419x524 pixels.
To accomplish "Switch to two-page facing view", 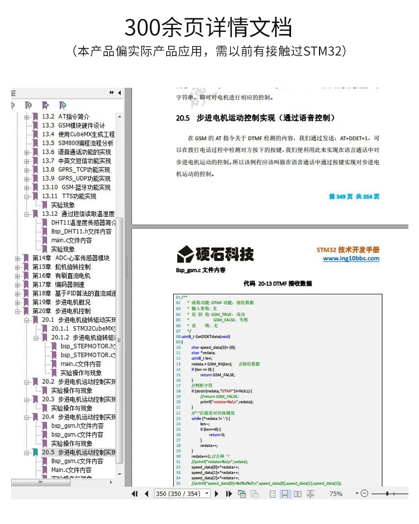I will (298, 494).
